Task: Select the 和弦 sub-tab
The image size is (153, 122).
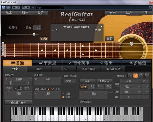Action: tap(64, 69)
